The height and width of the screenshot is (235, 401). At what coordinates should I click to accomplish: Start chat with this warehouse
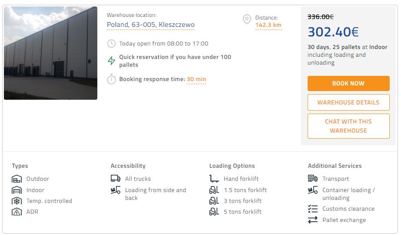[x=348, y=126]
